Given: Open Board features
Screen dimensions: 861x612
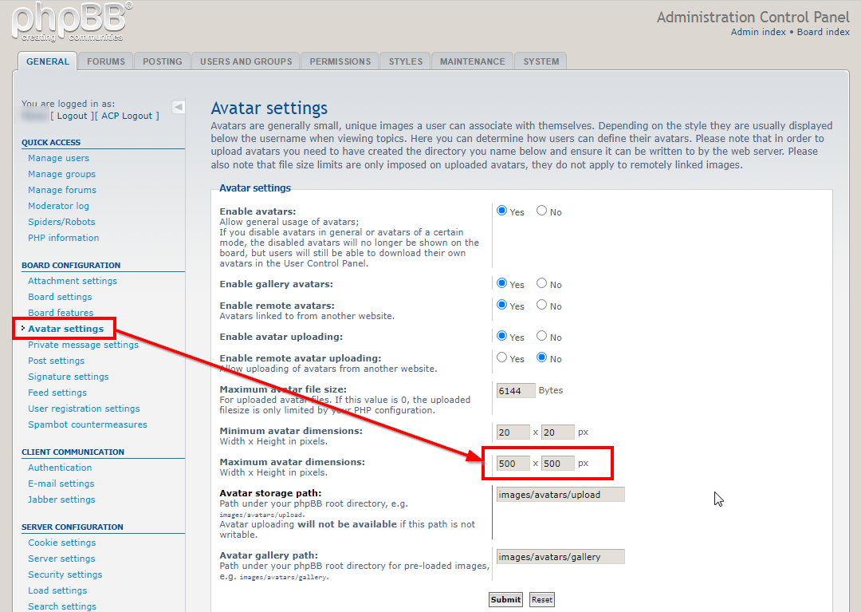Looking at the screenshot, I should (x=61, y=313).
